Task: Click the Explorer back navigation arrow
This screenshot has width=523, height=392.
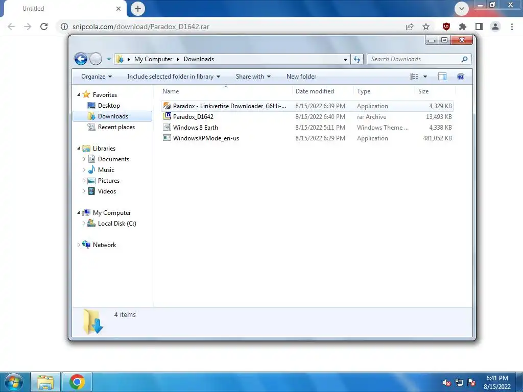Action: pyautogui.click(x=81, y=59)
